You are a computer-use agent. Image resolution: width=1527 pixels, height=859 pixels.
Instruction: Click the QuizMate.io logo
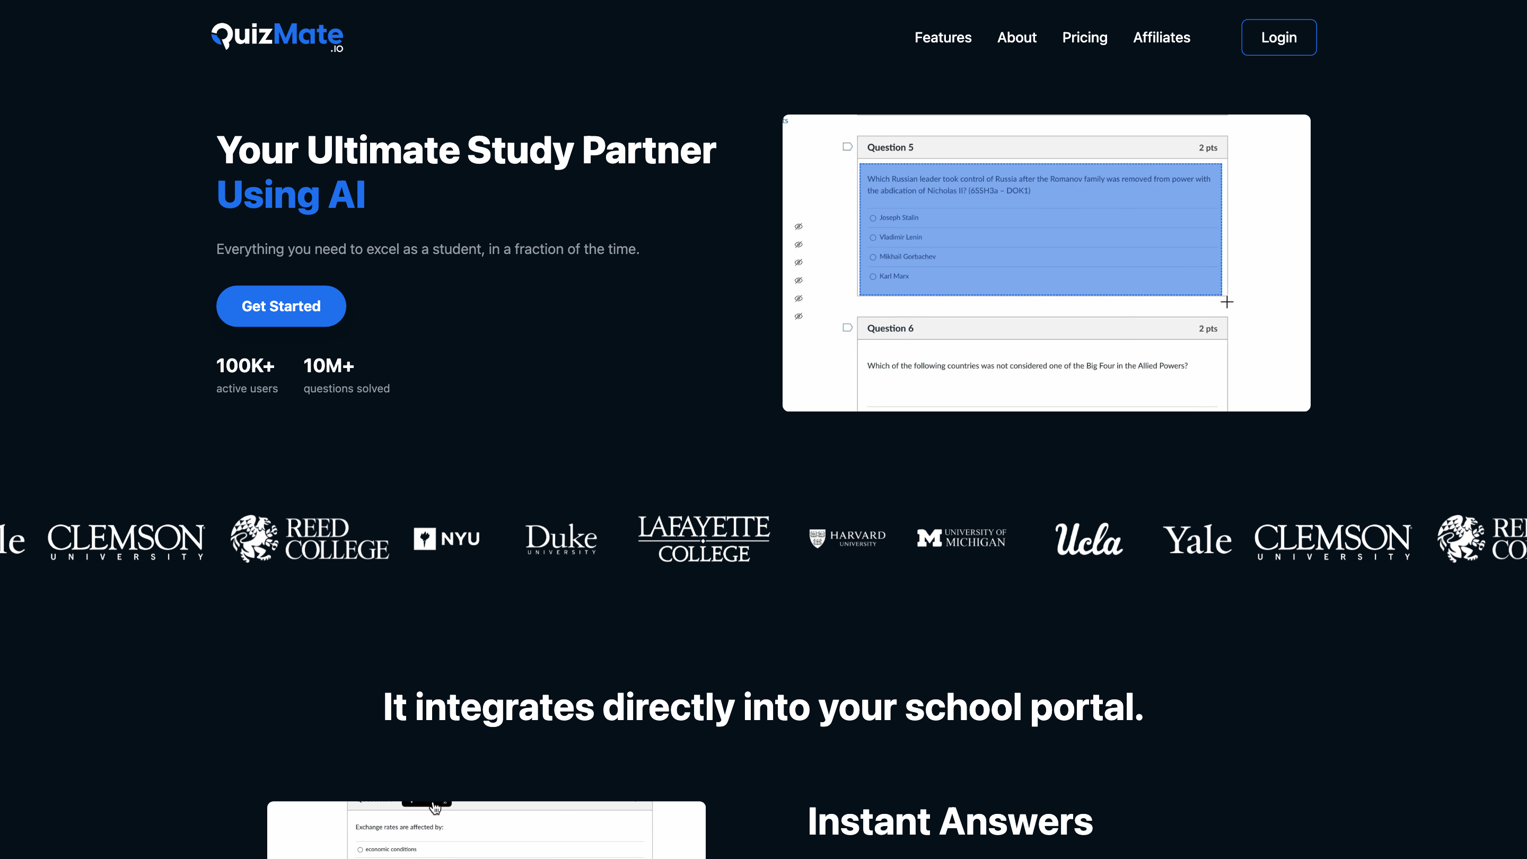coord(277,37)
